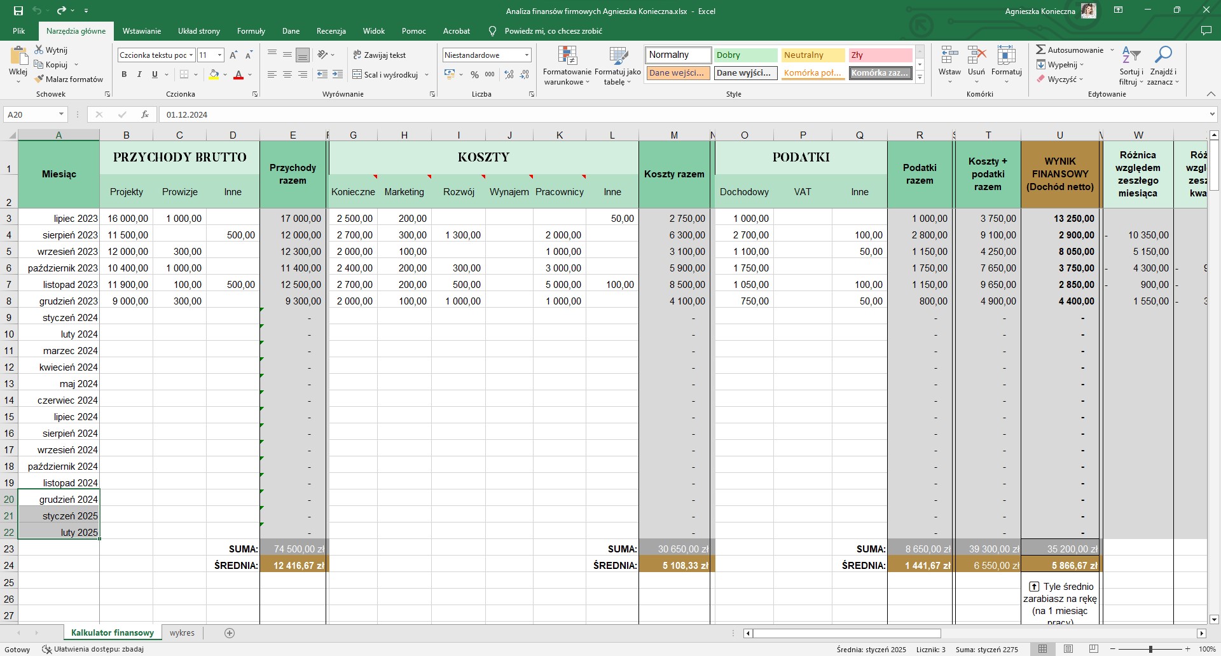Toggle italic formatting button
1221x656 pixels.
click(139, 74)
